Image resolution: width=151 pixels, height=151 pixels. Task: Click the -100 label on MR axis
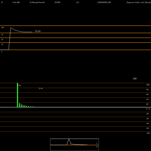tap(148, 133)
